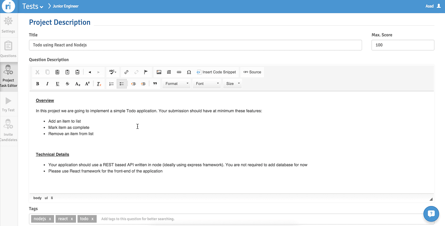Insert a horizontal line
Image resolution: width=445 pixels, height=226 pixels.
click(179, 72)
